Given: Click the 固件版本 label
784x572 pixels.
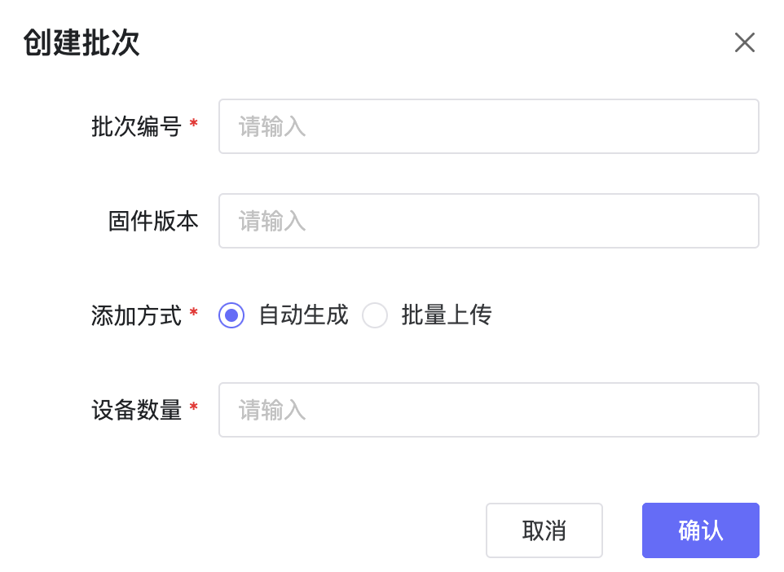Looking at the screenshot, I should click(152, 220).
